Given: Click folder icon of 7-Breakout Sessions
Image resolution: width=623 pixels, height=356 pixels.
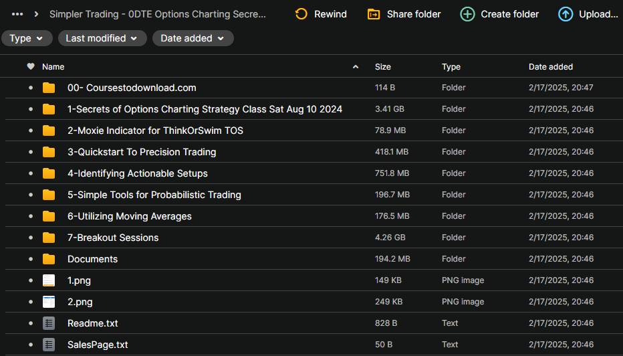Looking at the screenshot, I should click(49, 238).
